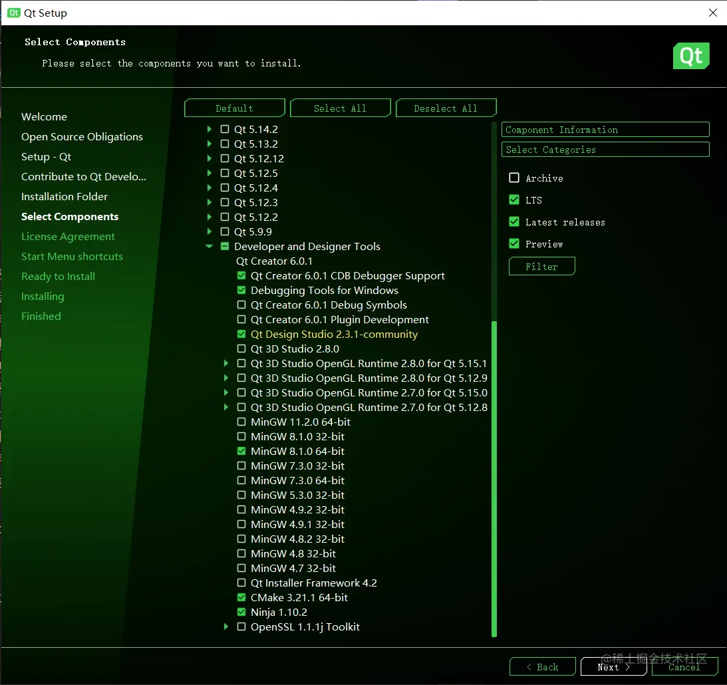The height and width of the screenshot is (685, 727).
Task: Check the OpenSSL 1.1.1j Toolkit checkbox
Action: point(241,626)
